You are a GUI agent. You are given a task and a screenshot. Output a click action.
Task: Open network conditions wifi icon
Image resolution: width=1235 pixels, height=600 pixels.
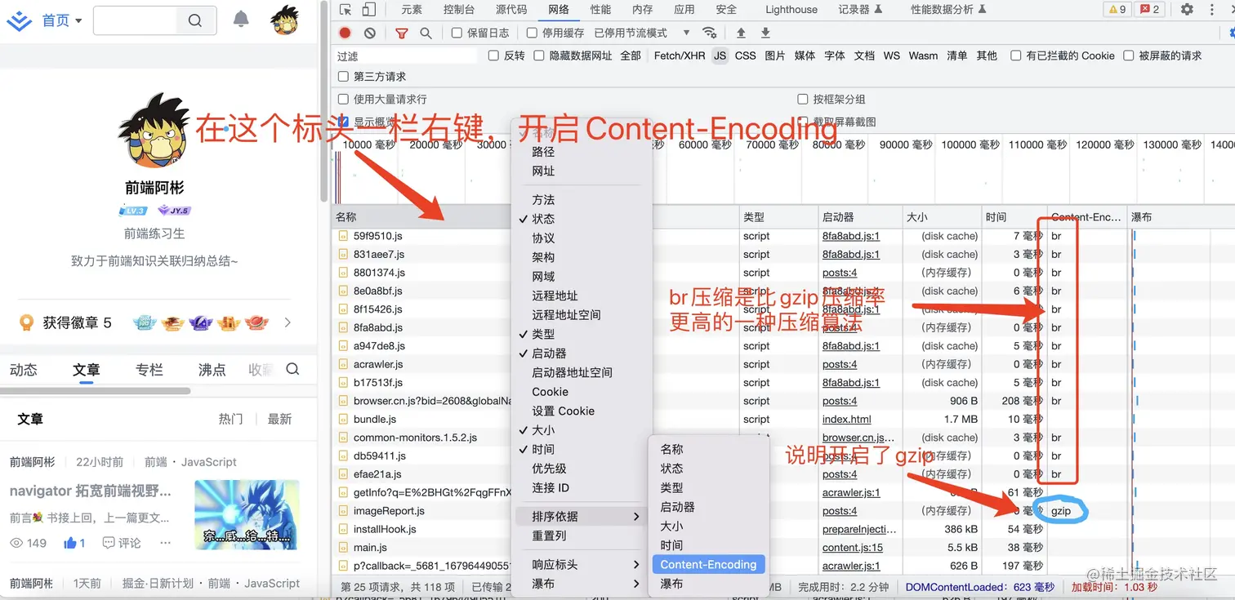click(710, 33)
